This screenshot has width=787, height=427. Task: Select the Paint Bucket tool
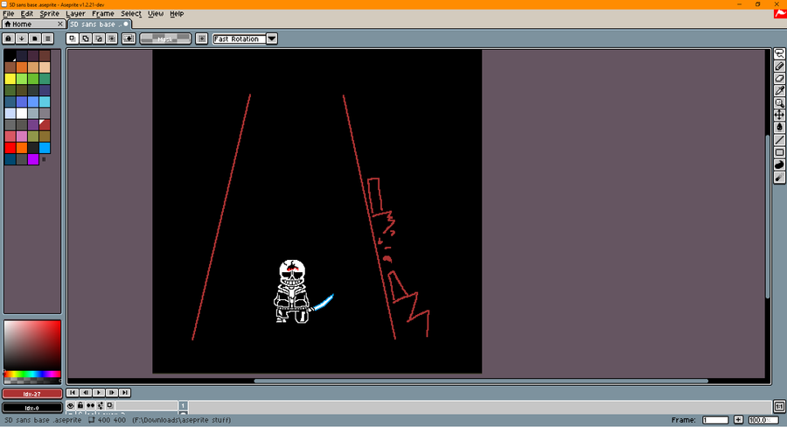pyautogui.click(x=779, y=128)
